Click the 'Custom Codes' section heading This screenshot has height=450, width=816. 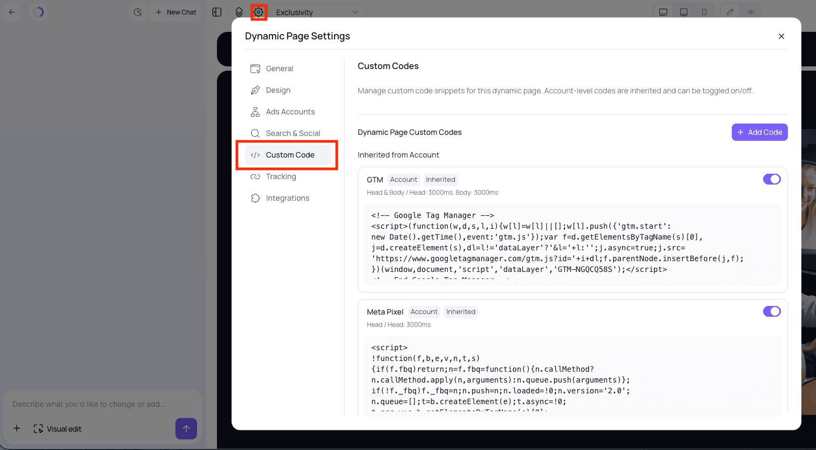coord(388,66)
